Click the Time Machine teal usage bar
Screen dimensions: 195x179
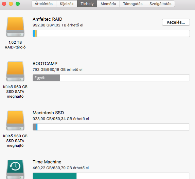coord(55,176)
